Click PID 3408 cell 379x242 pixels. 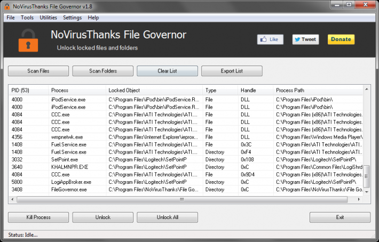coord(17,189)
